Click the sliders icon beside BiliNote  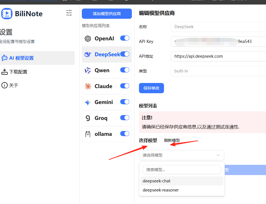[x=69, y=13]
